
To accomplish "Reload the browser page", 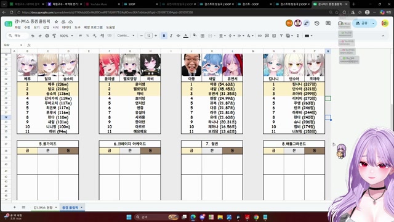I will 12,12.
